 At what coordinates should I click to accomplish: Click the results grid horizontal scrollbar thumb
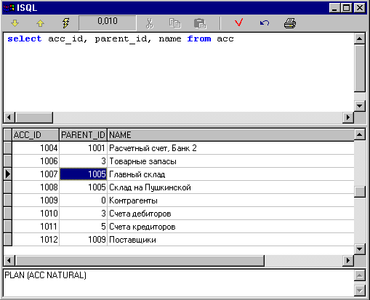(x=140, y=261)
